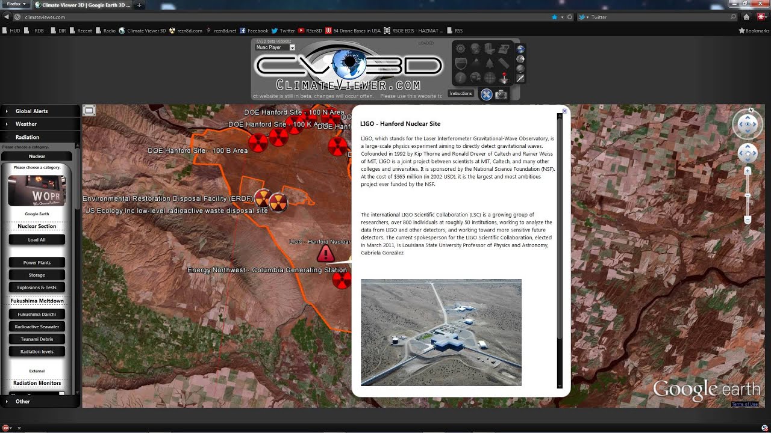Viewport: 771px width, 433px height.
Task: Expand the Global Alerts section
Action: pyautogui.click(x=40, y=111)
